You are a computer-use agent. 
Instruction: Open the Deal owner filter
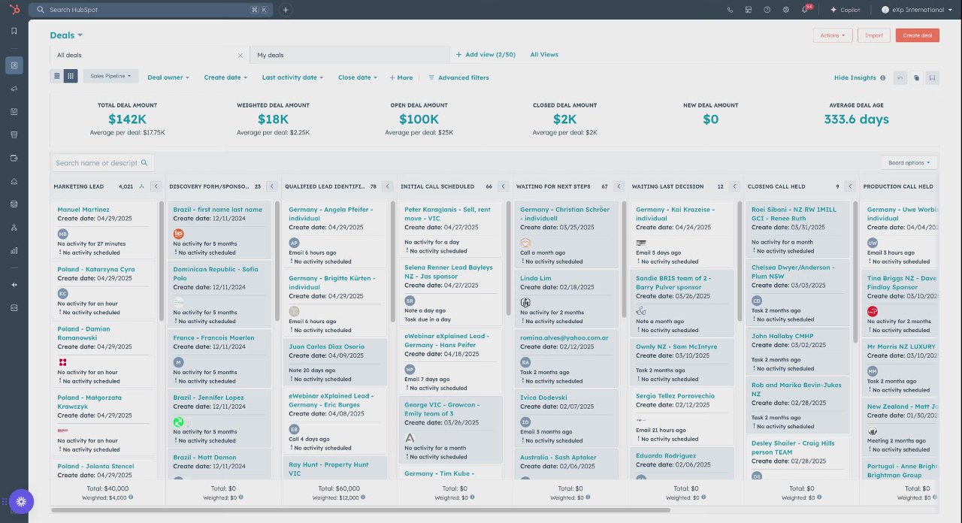click(x=168, y=77)
